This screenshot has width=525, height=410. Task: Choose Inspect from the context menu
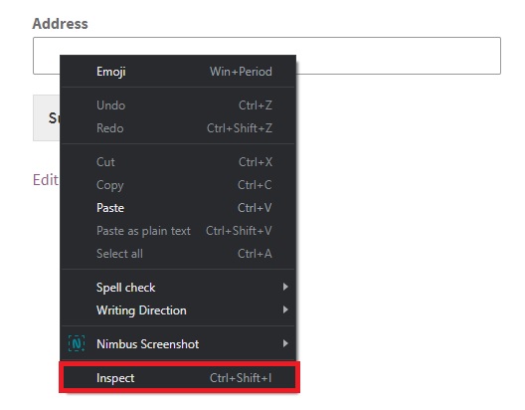pos(179,378)
